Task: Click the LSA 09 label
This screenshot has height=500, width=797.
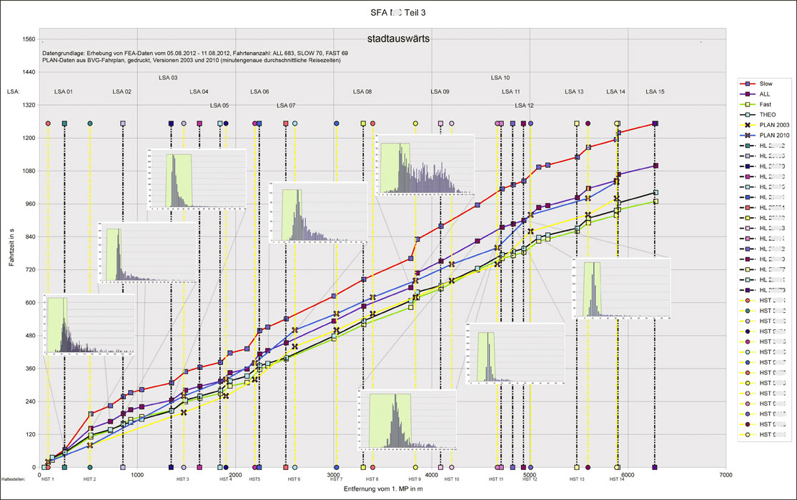Action: [x=440, y=91]
